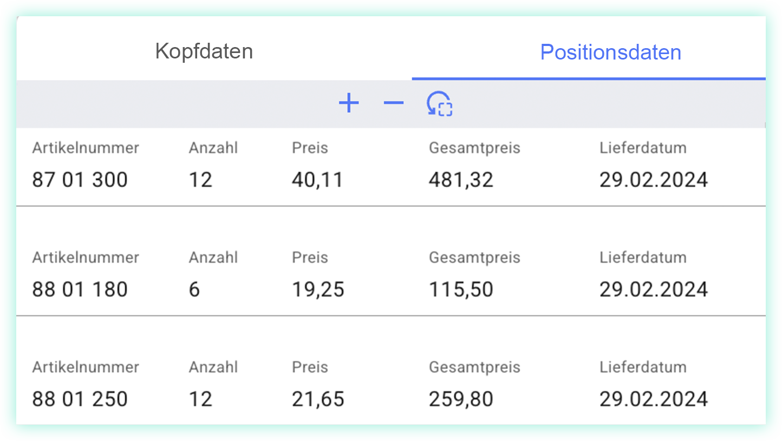This screenshot has width=782, height=441.
Task: Click the Preis value 21,65
Action: point(317,399)
